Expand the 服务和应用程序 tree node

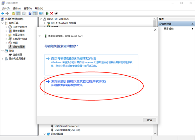point(2,59)
